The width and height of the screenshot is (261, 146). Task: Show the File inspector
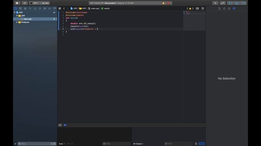click(x=219, y=9)
